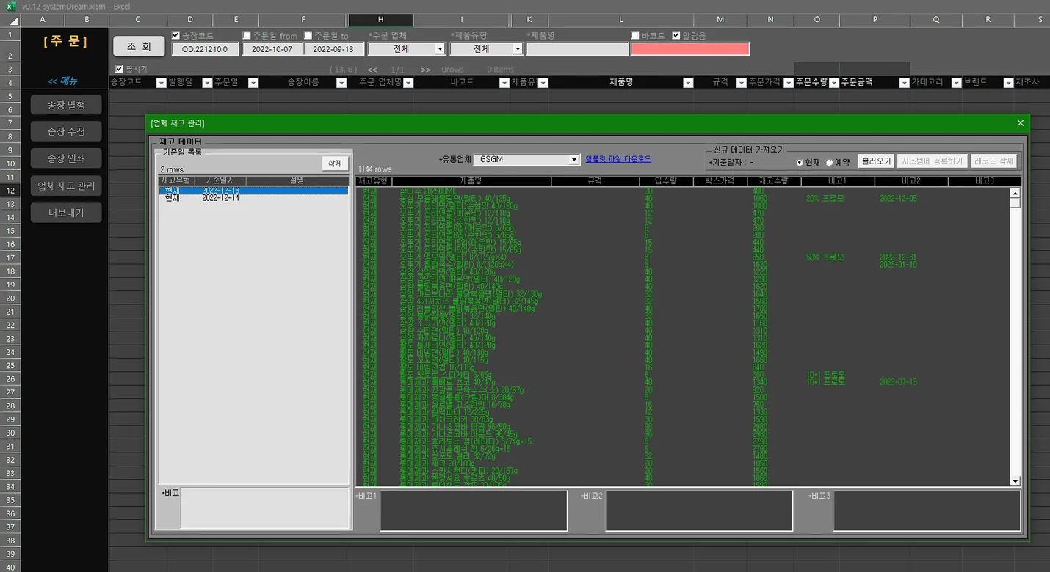Open the 브랜드 column filter arrow
The width and height of the screenshot is (1050, 572).
pyautogui.click(x=1009, y=83)
